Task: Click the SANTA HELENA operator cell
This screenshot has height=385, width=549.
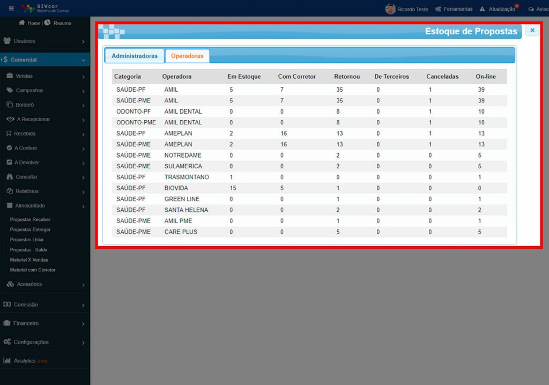Action: 186,210
